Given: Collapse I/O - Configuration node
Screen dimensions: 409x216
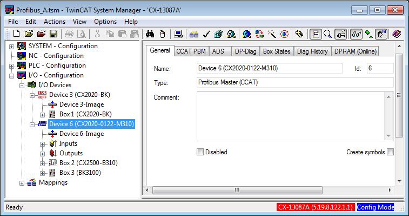Looking at the screenshot, I should pyautogui.click(x=11, y=76).
